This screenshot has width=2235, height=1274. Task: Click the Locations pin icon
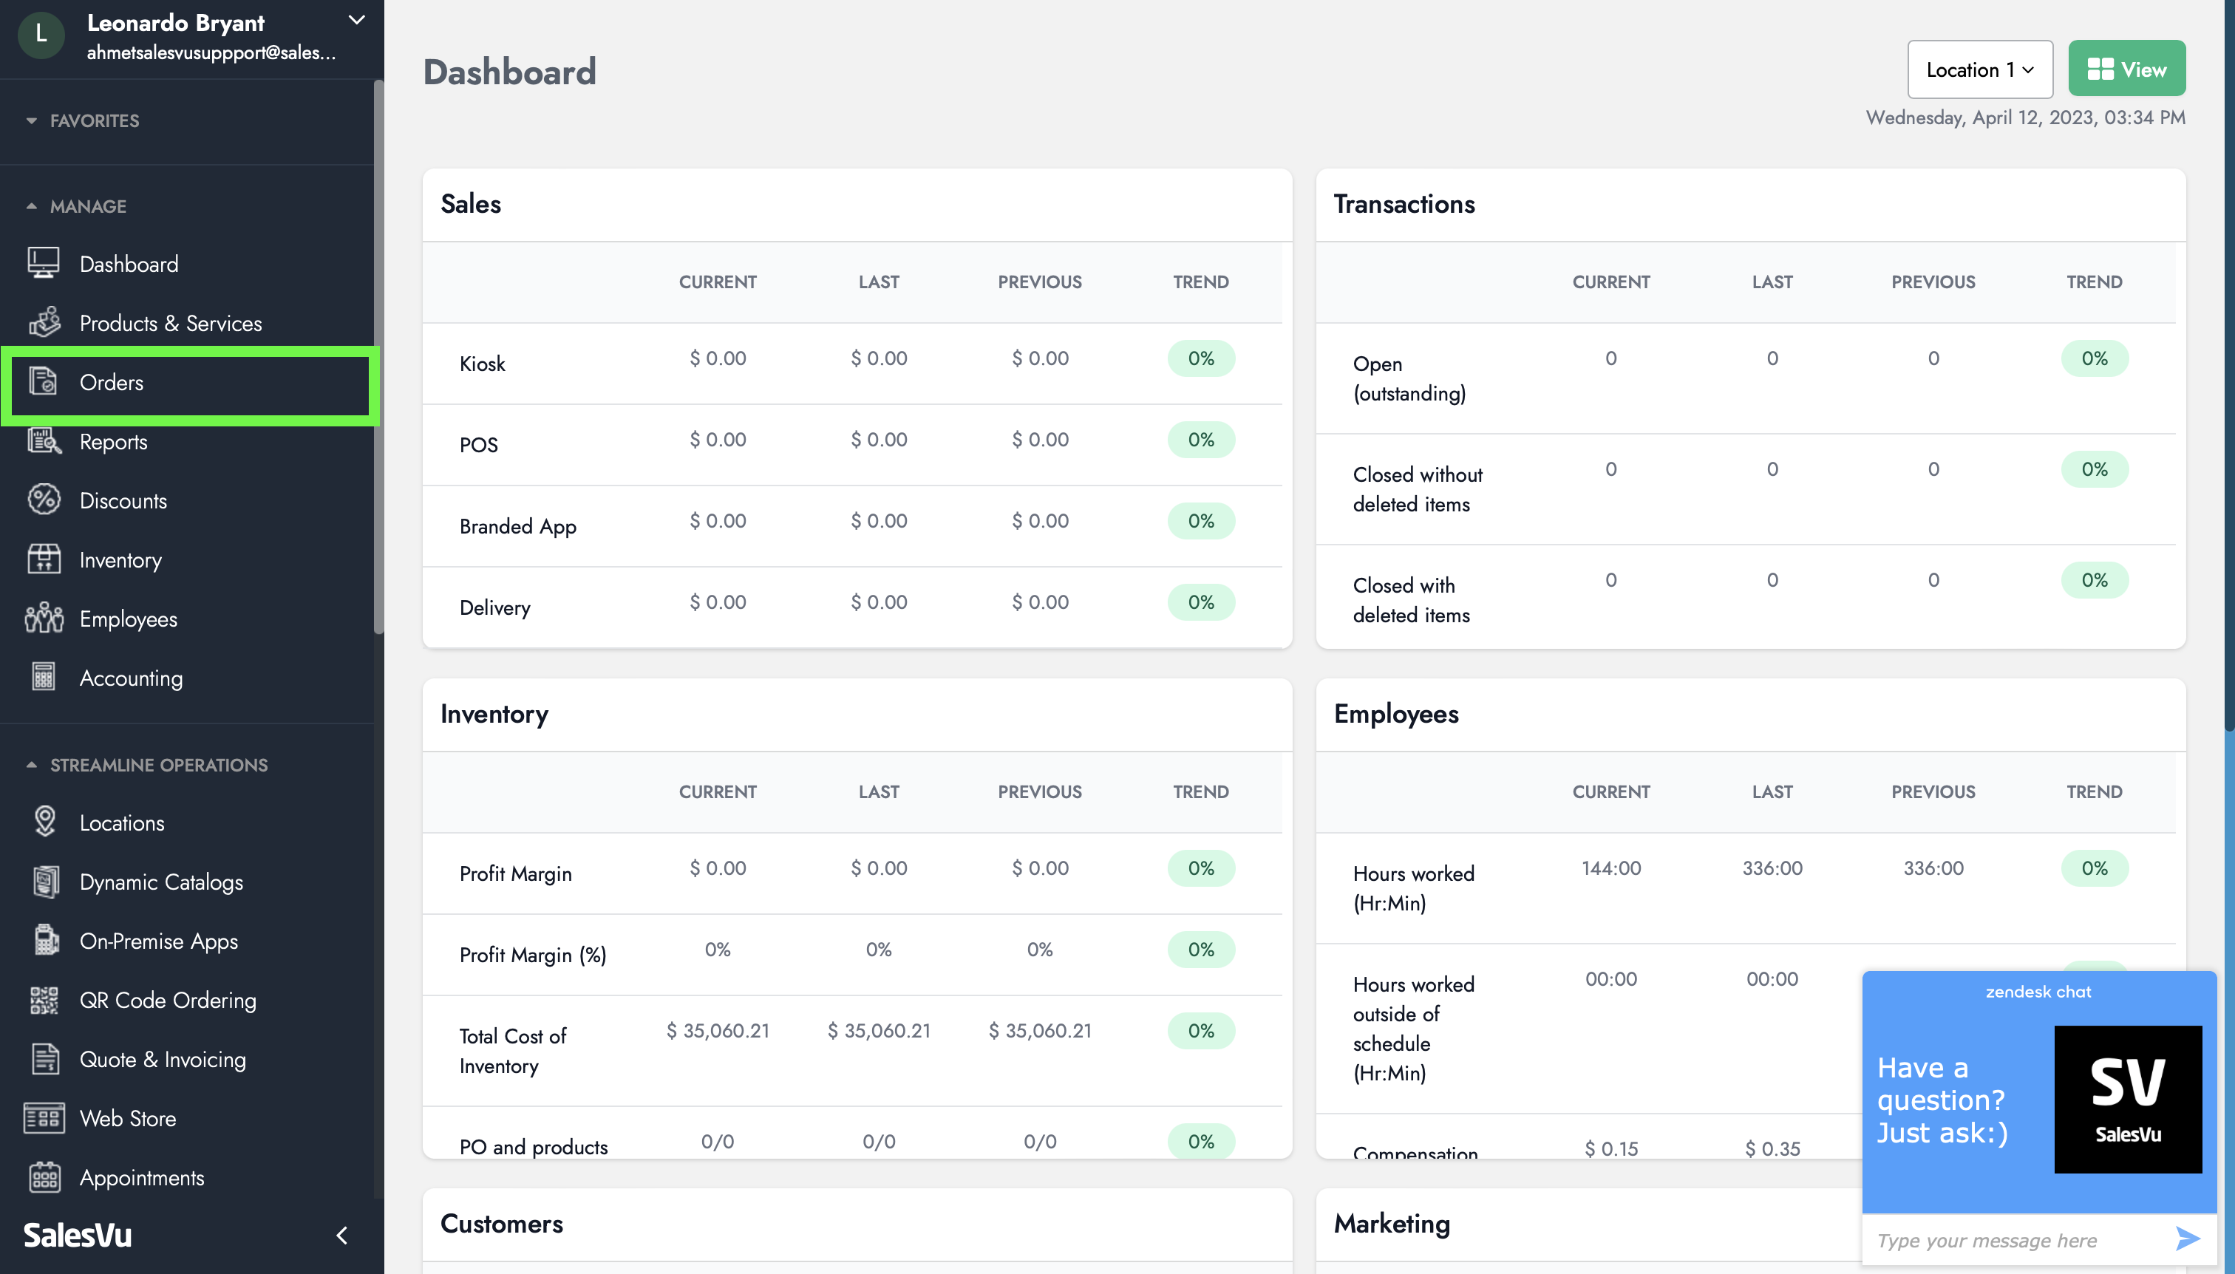pyautogui.click(x=44, y=822)
